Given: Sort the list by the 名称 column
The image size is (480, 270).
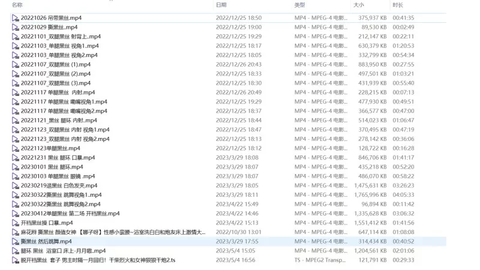Looking at the screenshot, I should point(18,5).
